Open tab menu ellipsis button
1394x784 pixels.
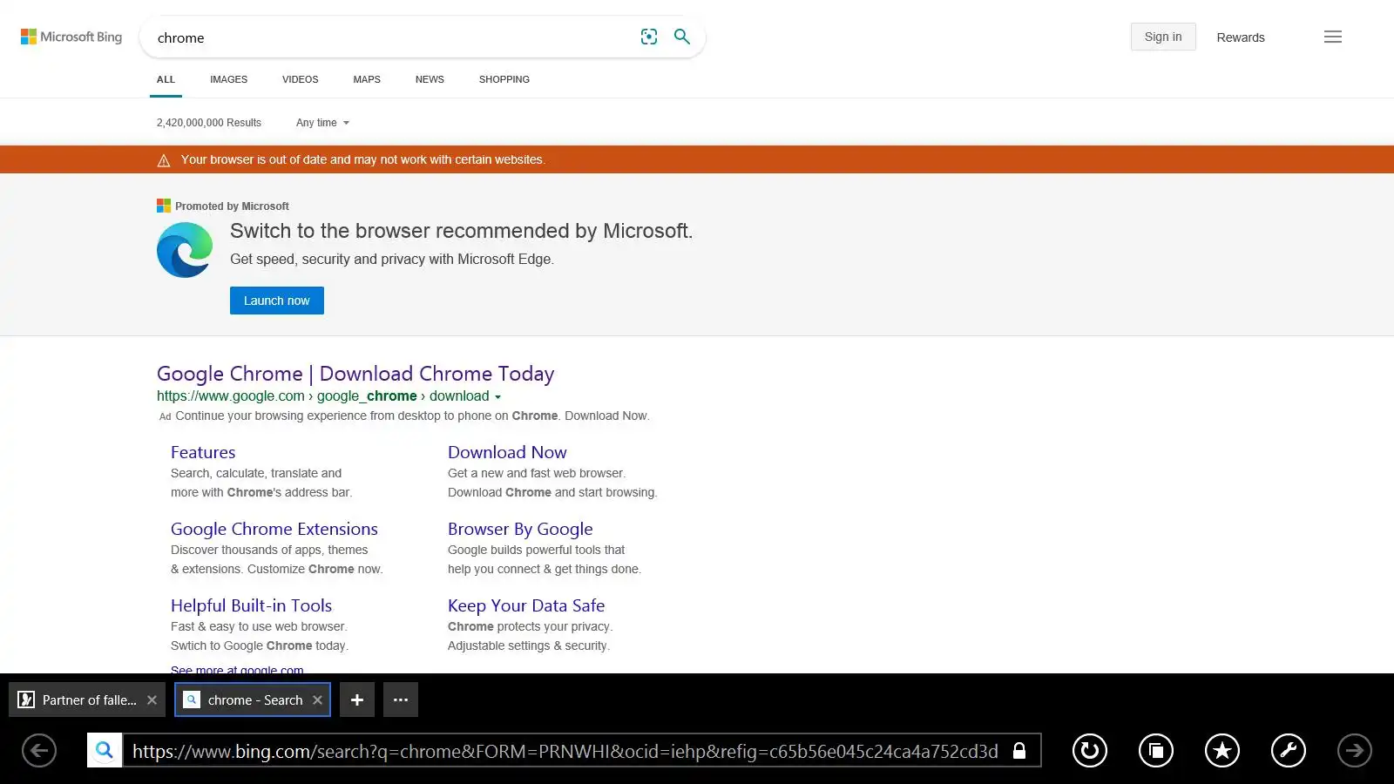401,700
